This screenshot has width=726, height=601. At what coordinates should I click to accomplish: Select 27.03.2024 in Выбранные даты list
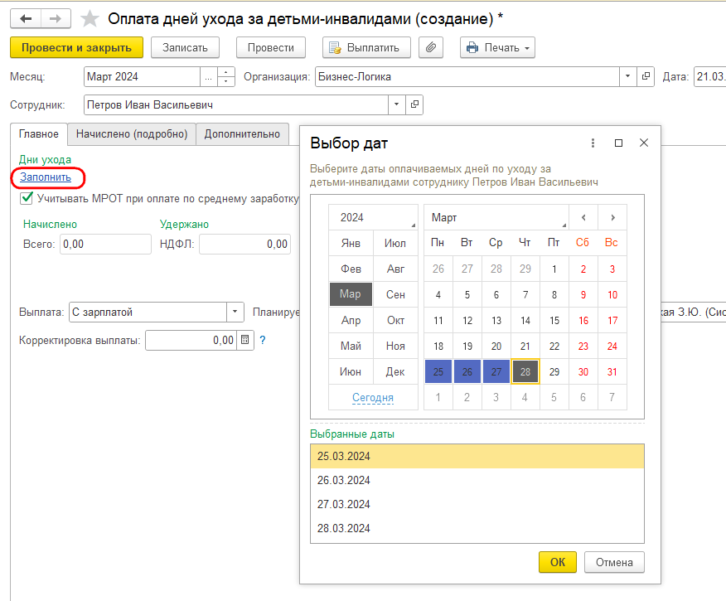[477, 504]
